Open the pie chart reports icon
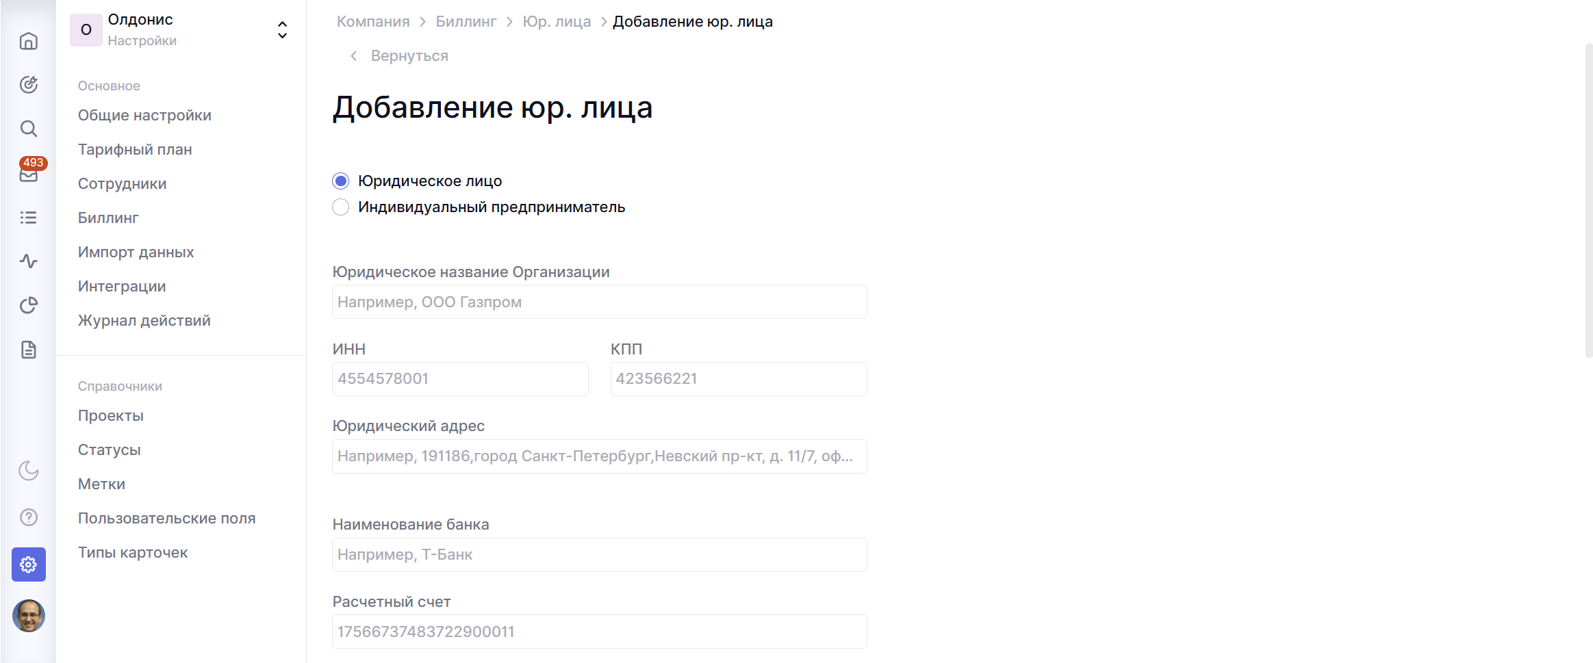1593x663 pixels. coord(28,305)
